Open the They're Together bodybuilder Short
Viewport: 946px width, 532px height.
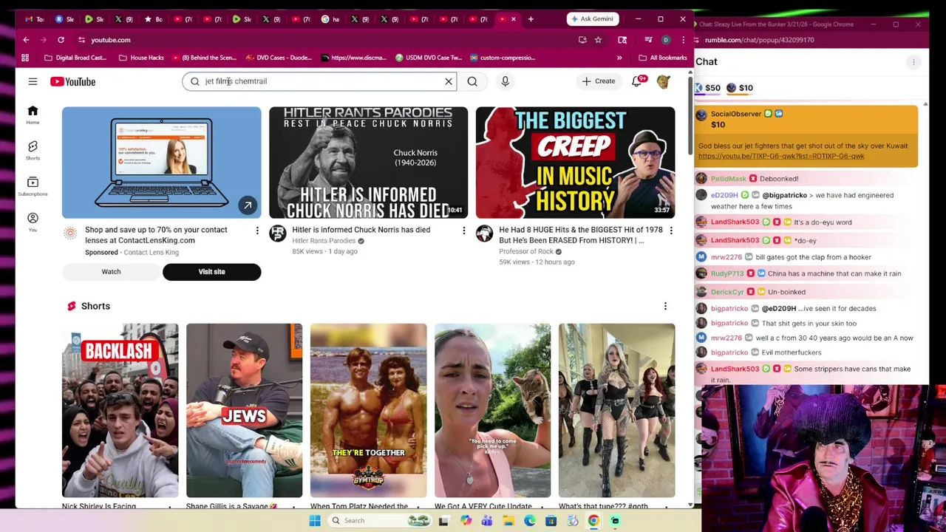[x=368, y=410]
